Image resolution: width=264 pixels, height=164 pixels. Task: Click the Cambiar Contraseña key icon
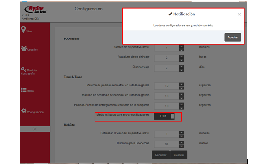[23, 69]
